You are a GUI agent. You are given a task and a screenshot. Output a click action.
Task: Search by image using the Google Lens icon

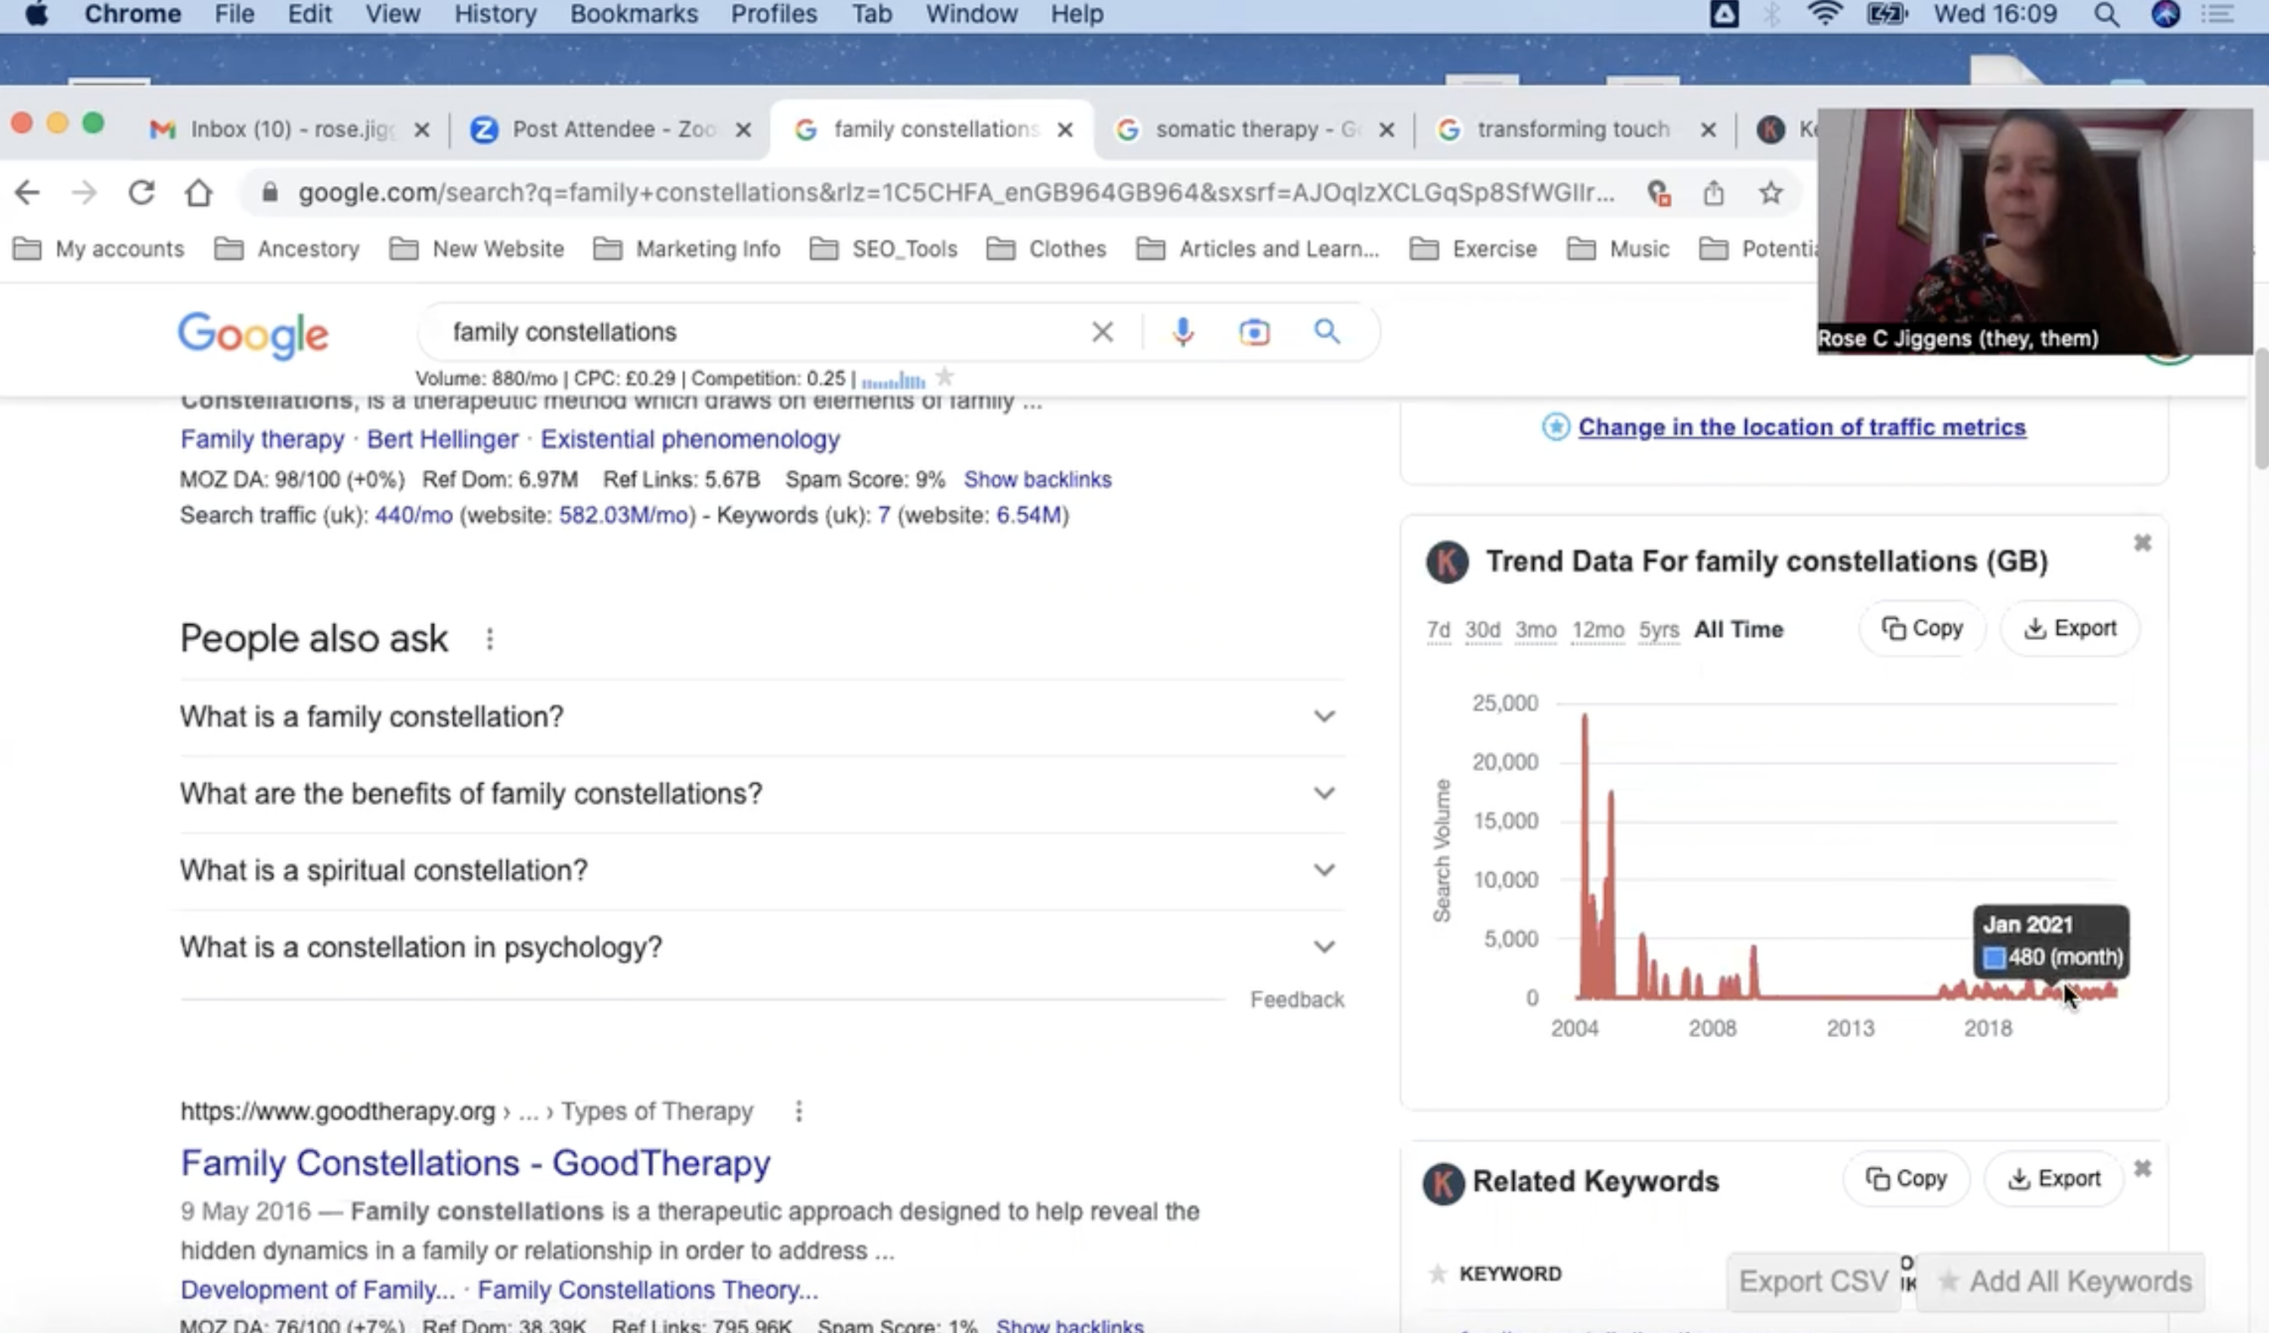coord(1253,331)
